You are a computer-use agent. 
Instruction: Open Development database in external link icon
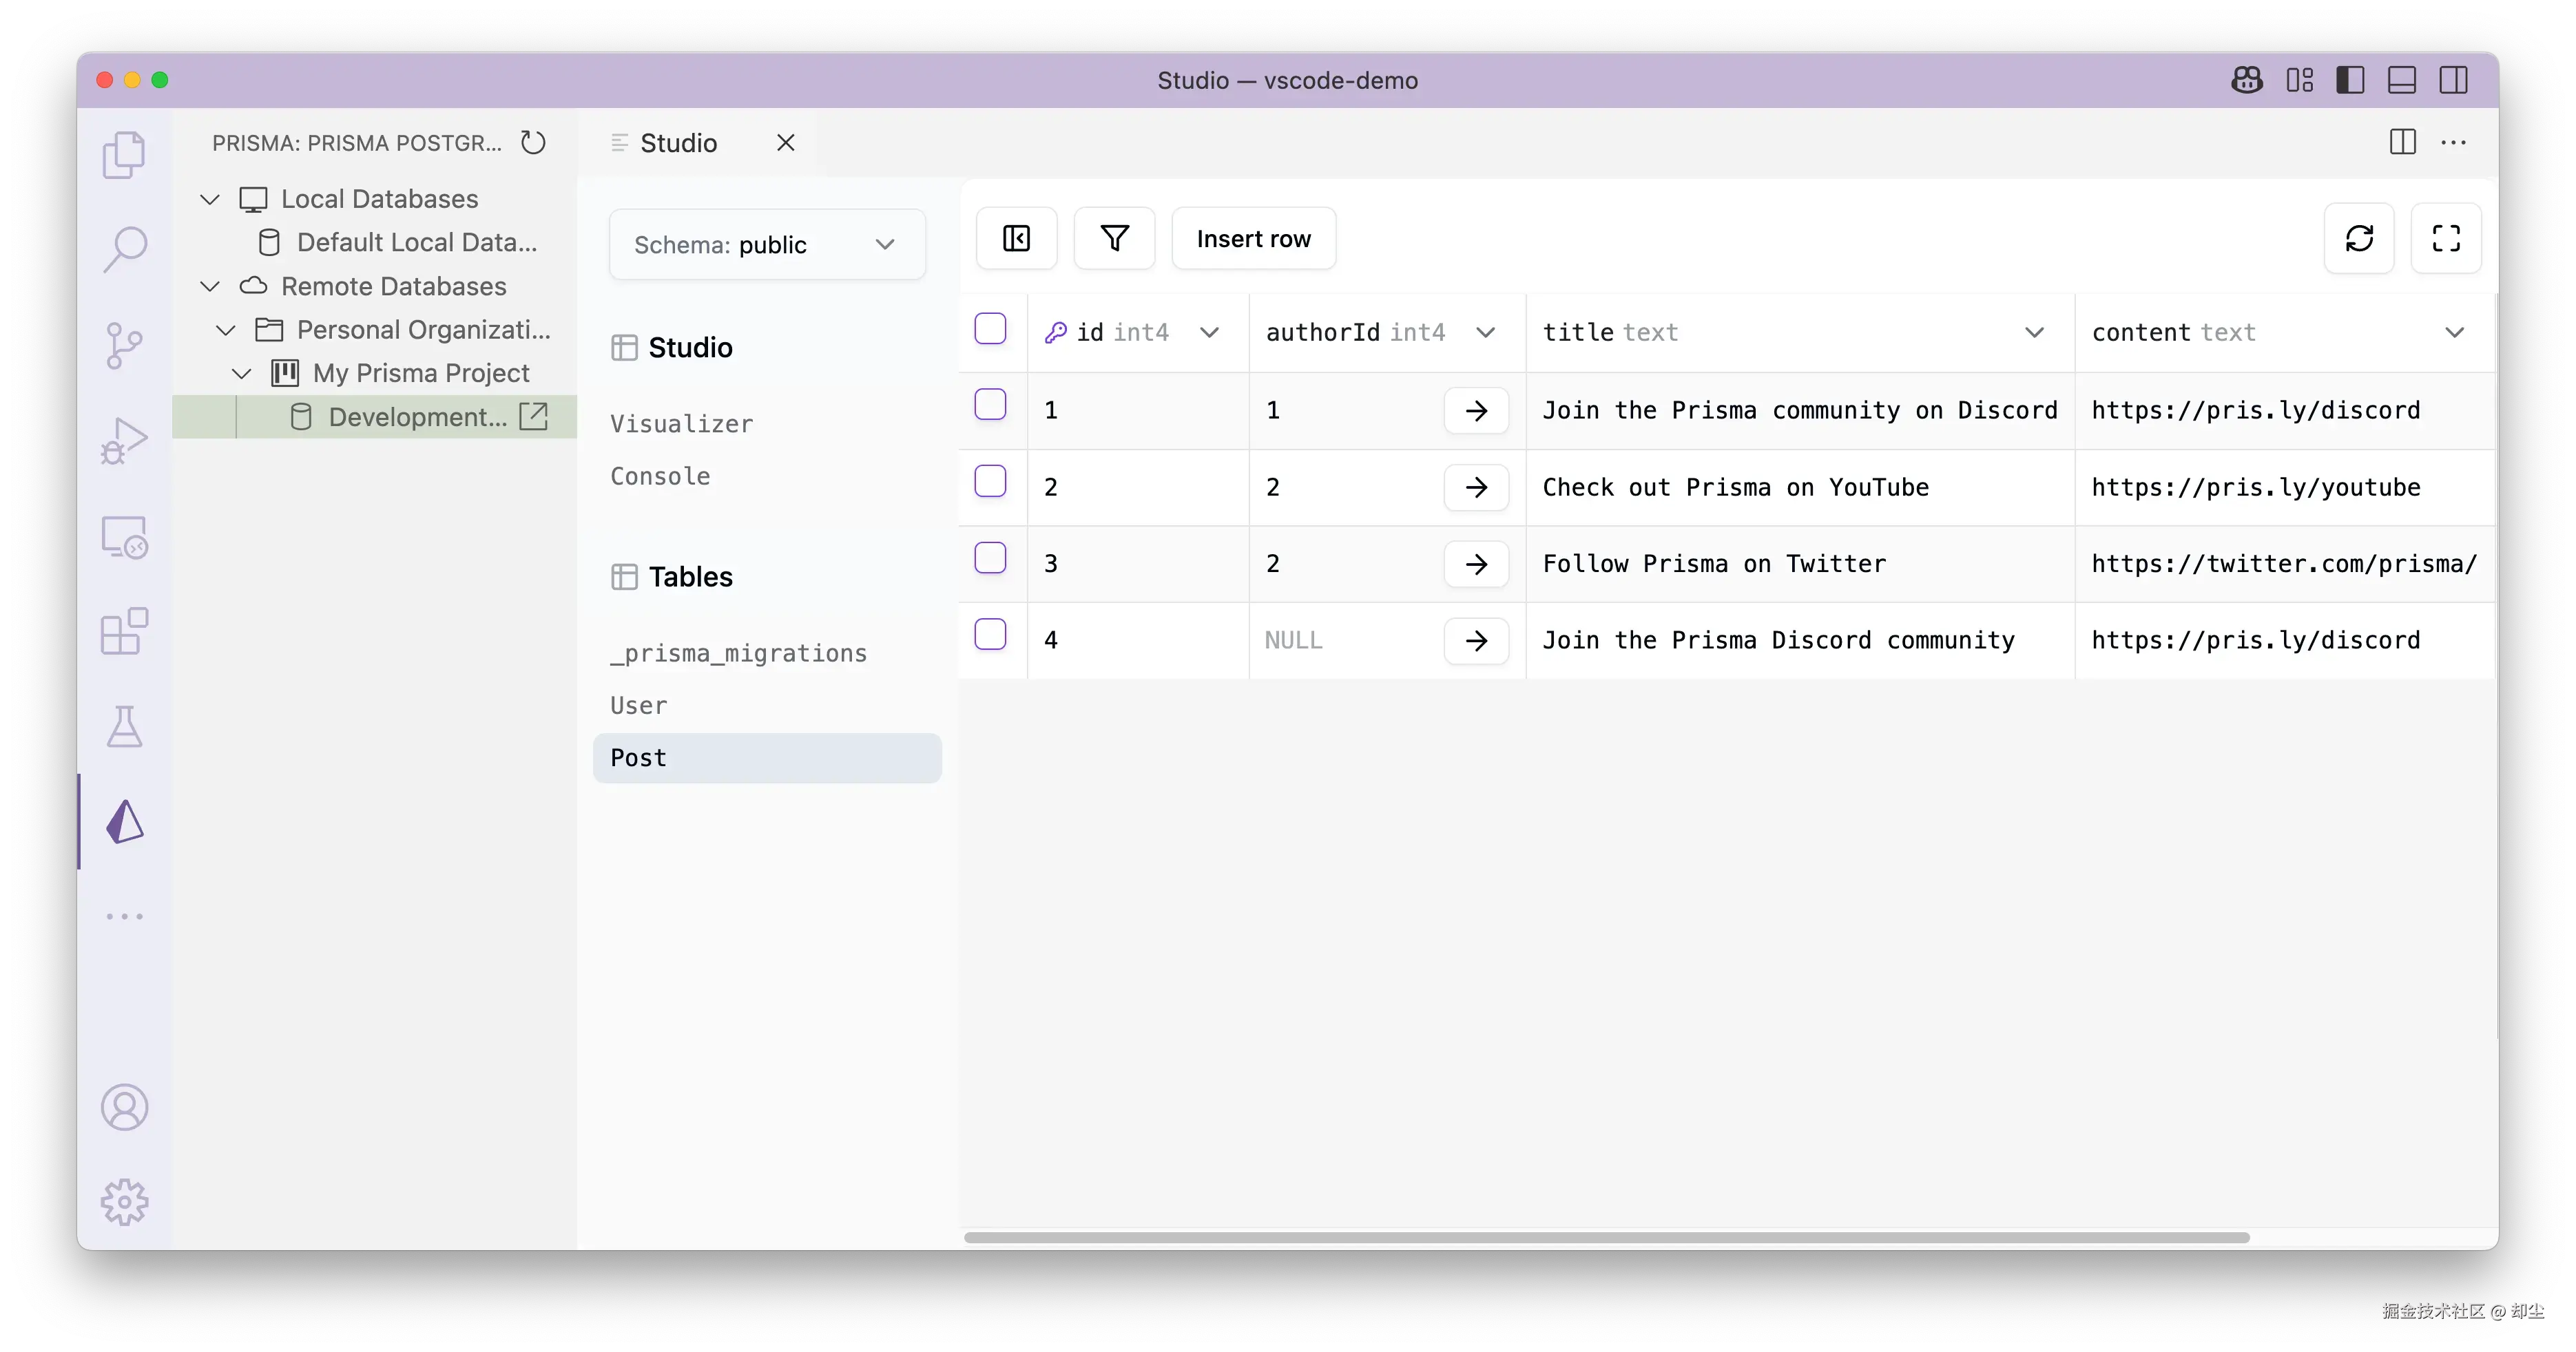pyautogui.click(x=534, y=416)
